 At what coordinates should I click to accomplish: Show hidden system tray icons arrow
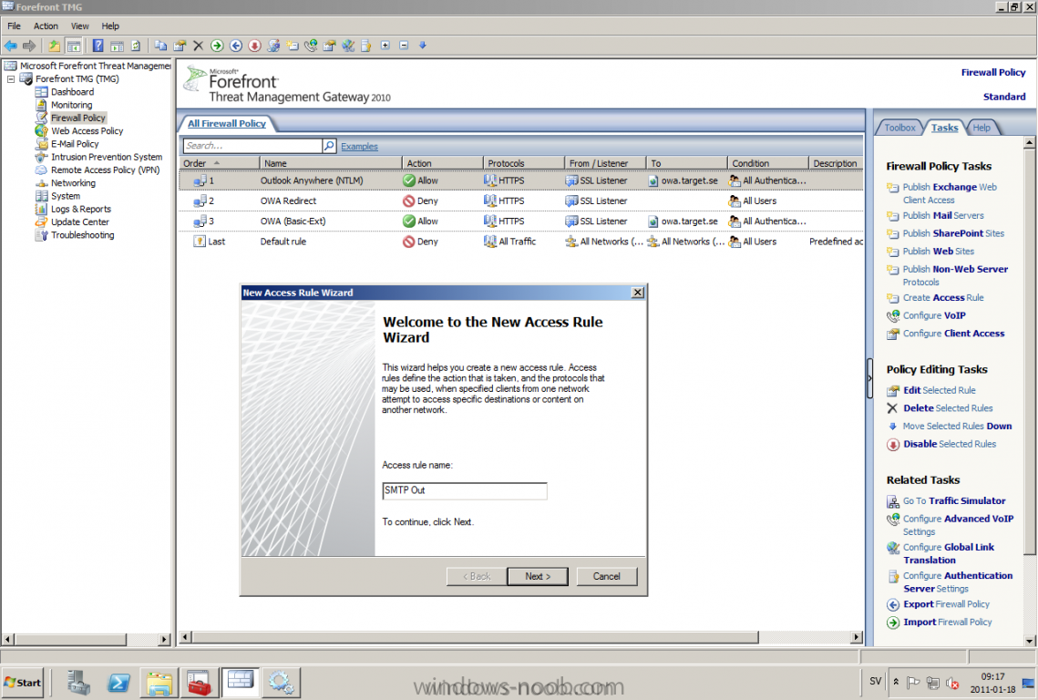pos(896,682)
